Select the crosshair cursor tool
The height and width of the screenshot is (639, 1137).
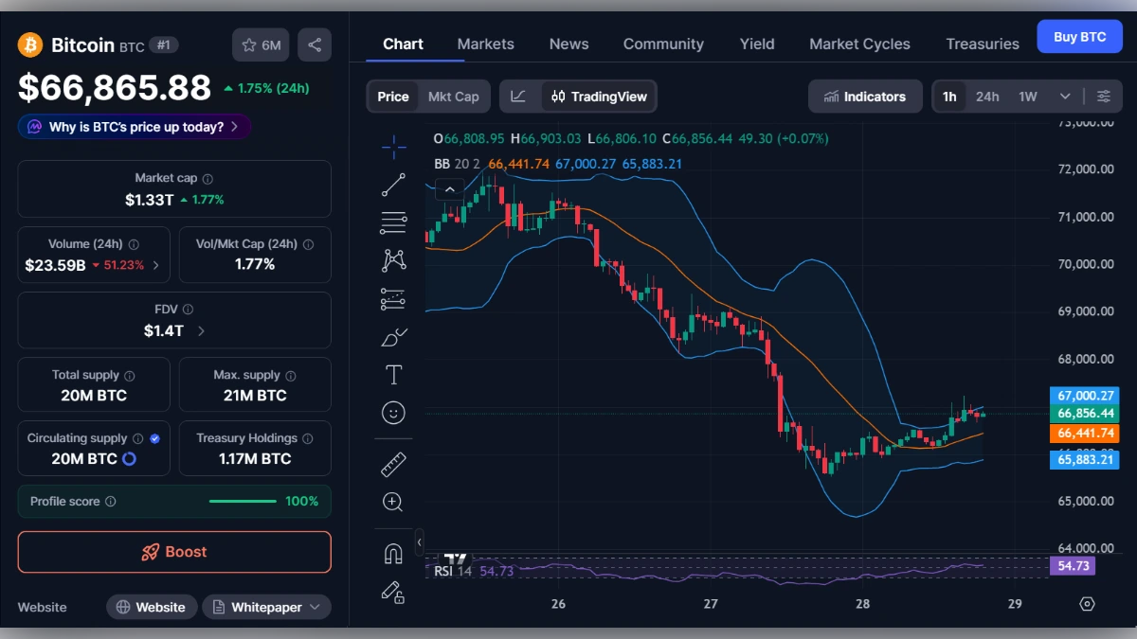[x=393, y=147]
